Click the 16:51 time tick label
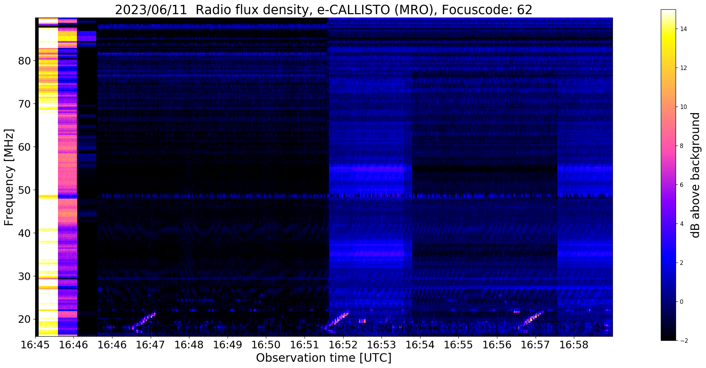The width and height of the screenshot is (706, 368). tap(305, 345)
